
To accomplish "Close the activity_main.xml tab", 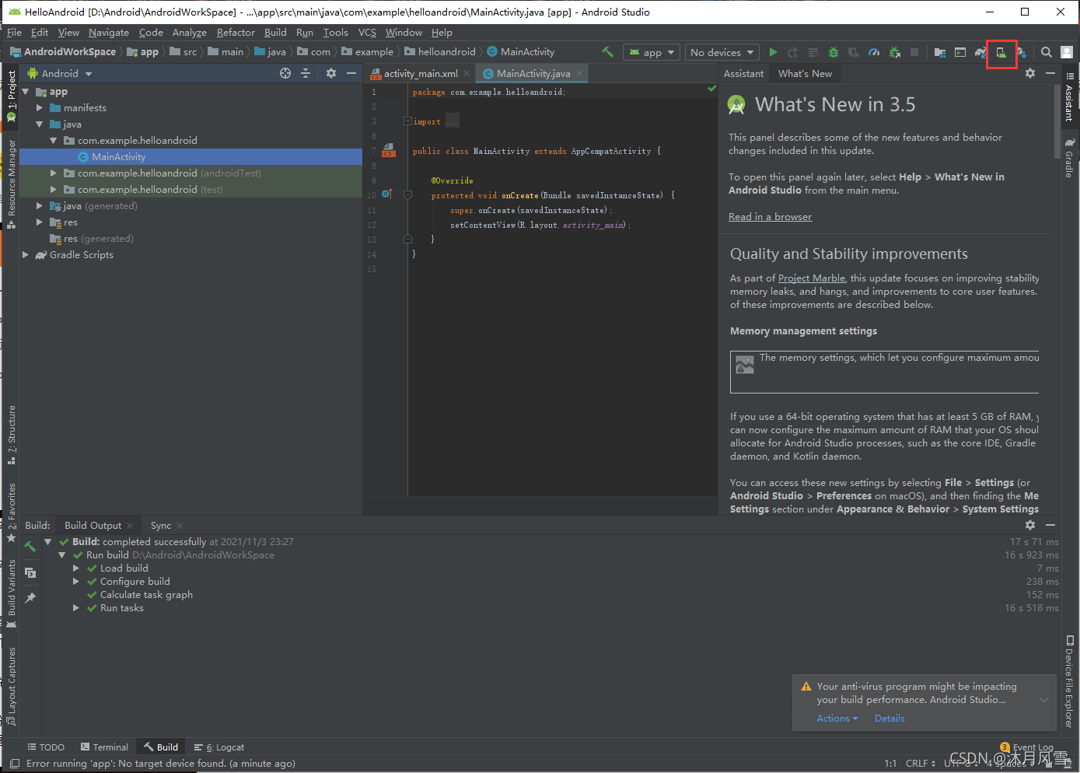I will 467,73.
